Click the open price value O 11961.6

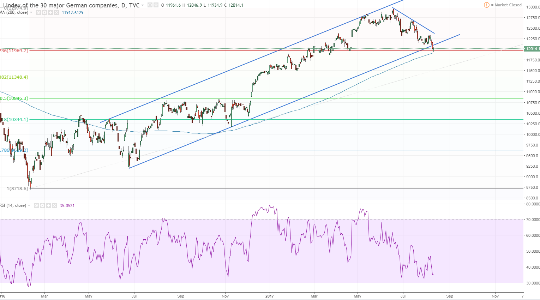171,5
